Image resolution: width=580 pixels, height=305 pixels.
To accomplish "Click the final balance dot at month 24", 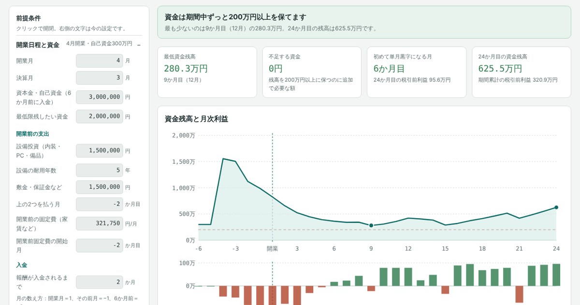I will 556,208.
